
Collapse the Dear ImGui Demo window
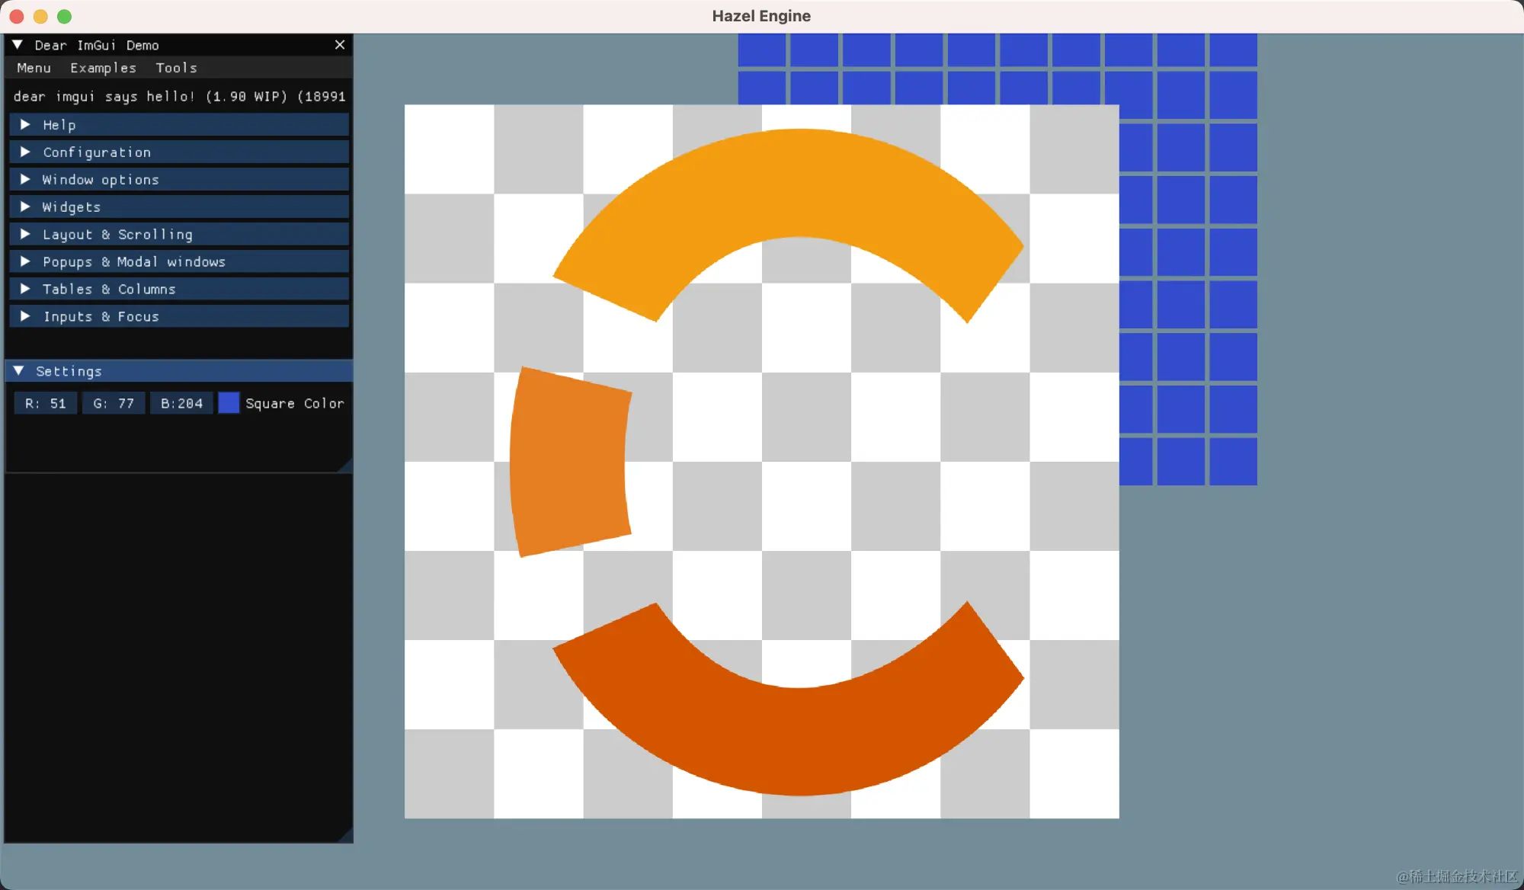tap(17, 45)
